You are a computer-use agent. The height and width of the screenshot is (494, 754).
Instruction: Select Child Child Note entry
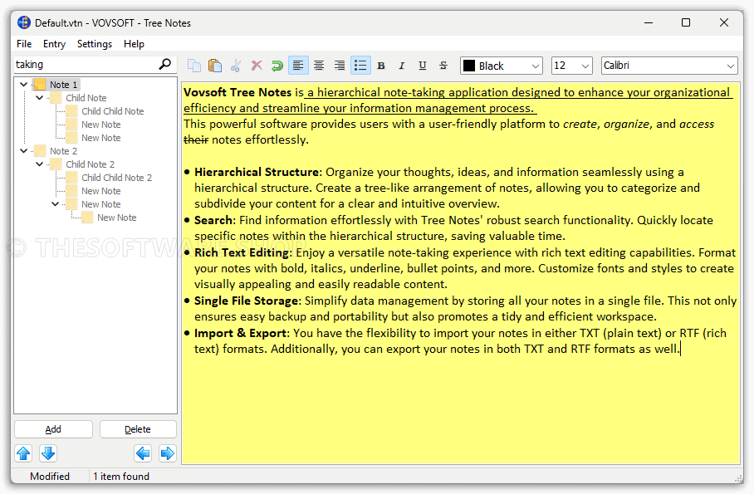[113, 111]
